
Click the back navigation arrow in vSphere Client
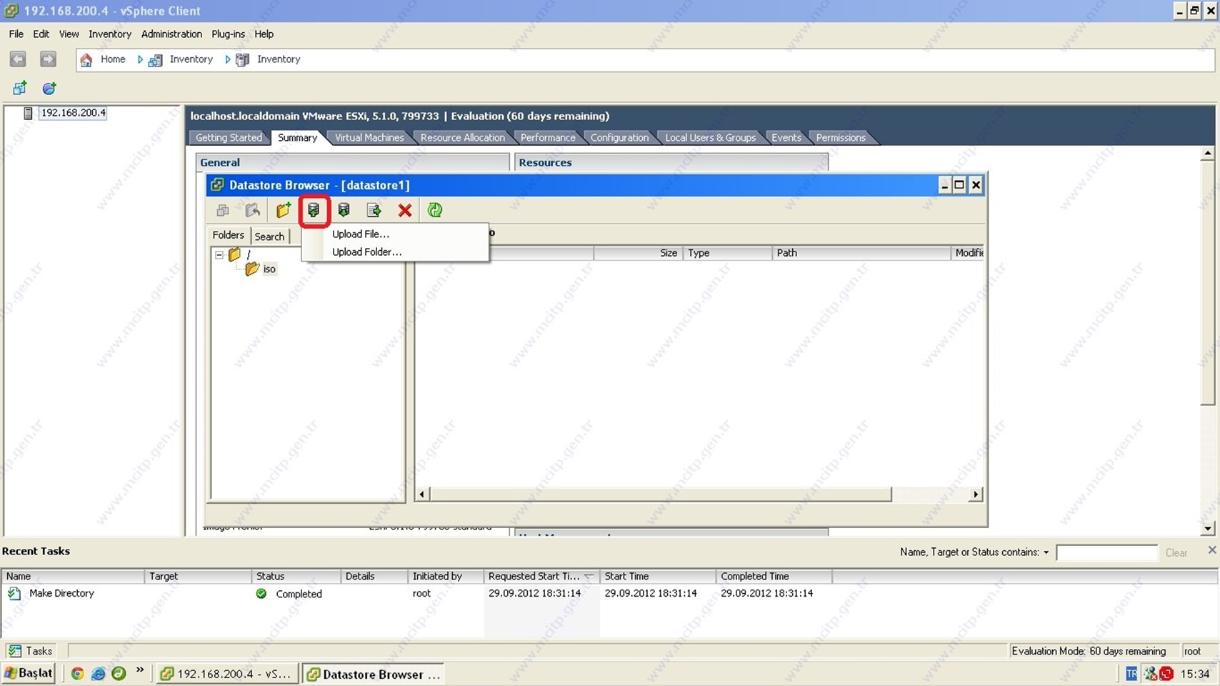click(x=18, y=59)
